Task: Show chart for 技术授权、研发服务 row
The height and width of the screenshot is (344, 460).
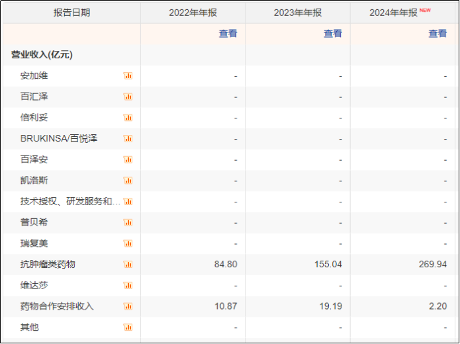Action: click(128, 202)
